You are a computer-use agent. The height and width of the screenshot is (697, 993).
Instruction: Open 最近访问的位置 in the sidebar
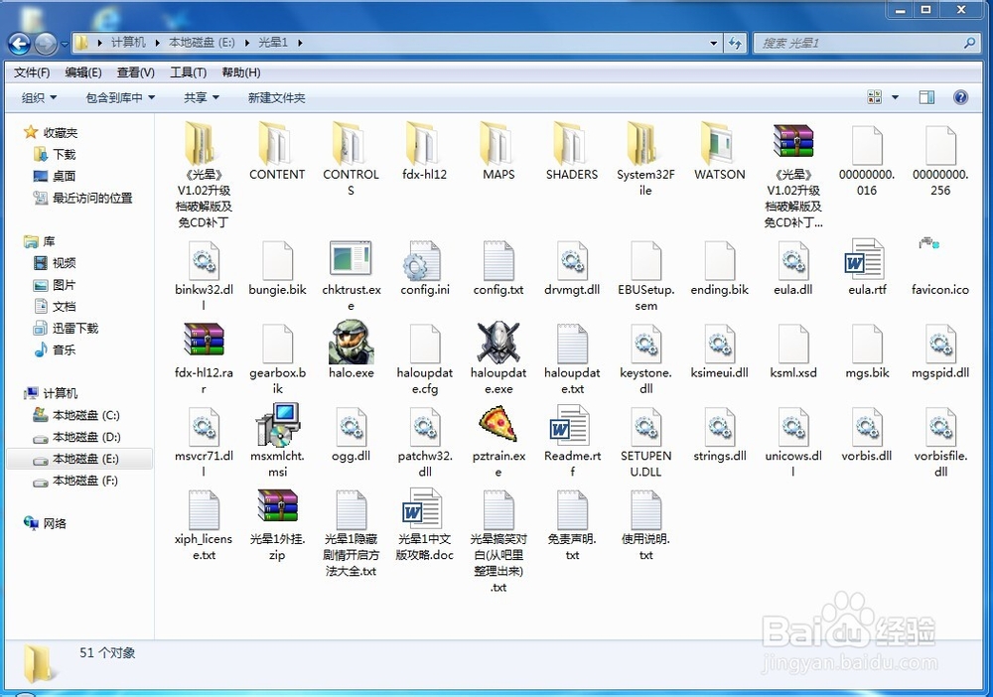coord(91,199)
